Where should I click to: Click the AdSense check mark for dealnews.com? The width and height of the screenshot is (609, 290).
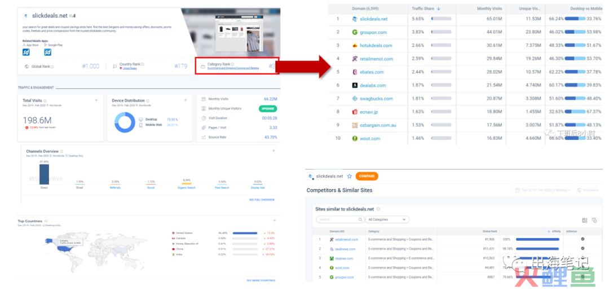[582, 248]
